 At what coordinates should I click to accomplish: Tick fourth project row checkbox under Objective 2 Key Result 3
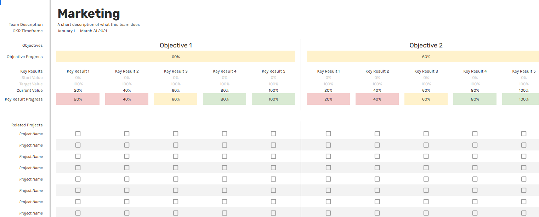tap(426, 168)
